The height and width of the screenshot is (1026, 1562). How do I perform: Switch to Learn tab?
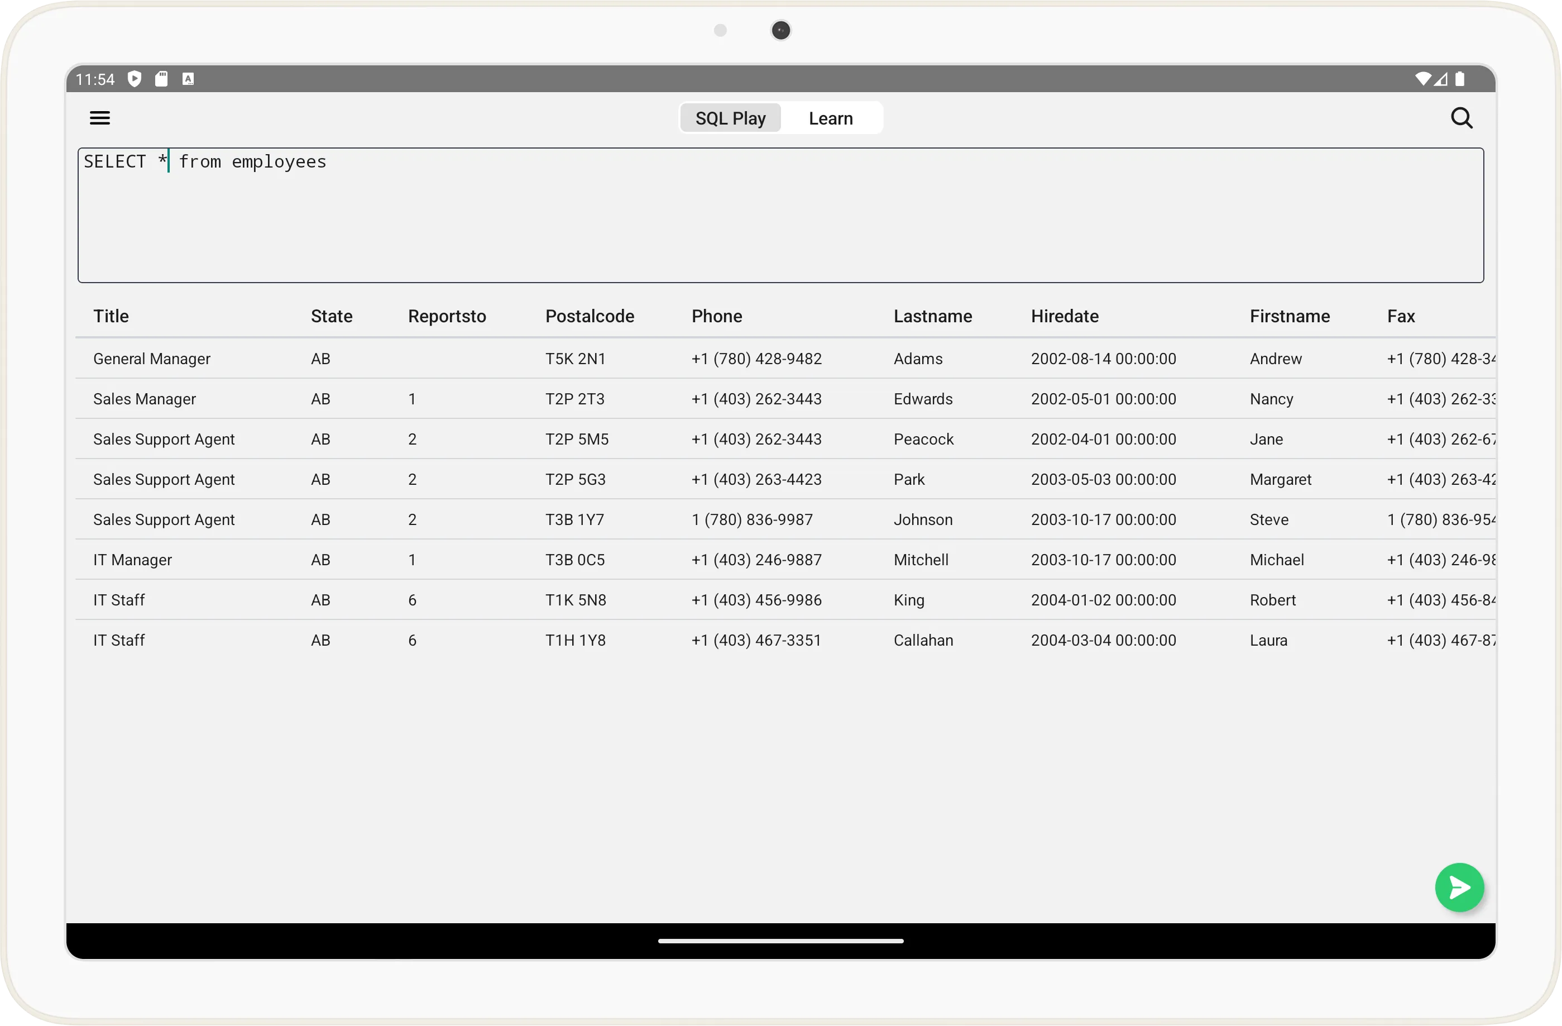831,118
